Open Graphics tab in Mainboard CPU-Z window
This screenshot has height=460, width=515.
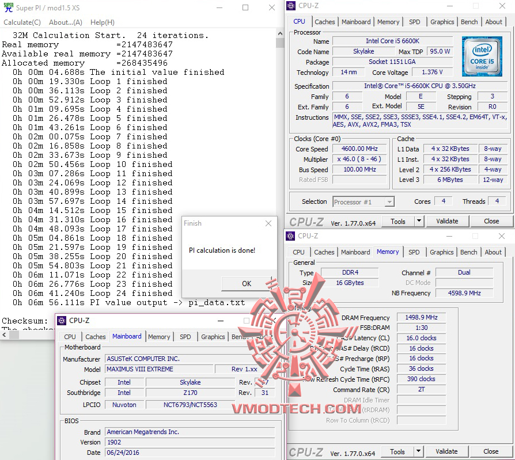tap(213, 337)
